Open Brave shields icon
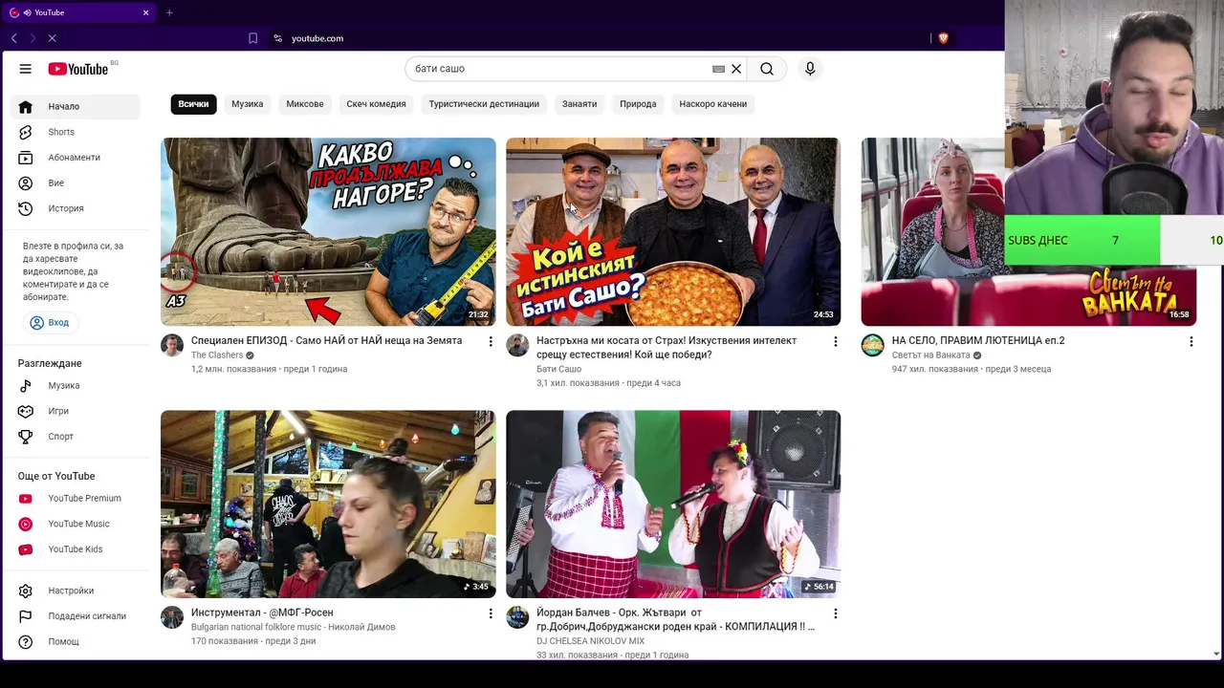Viewport: 1224px width, 688px height. click(943, 38)
